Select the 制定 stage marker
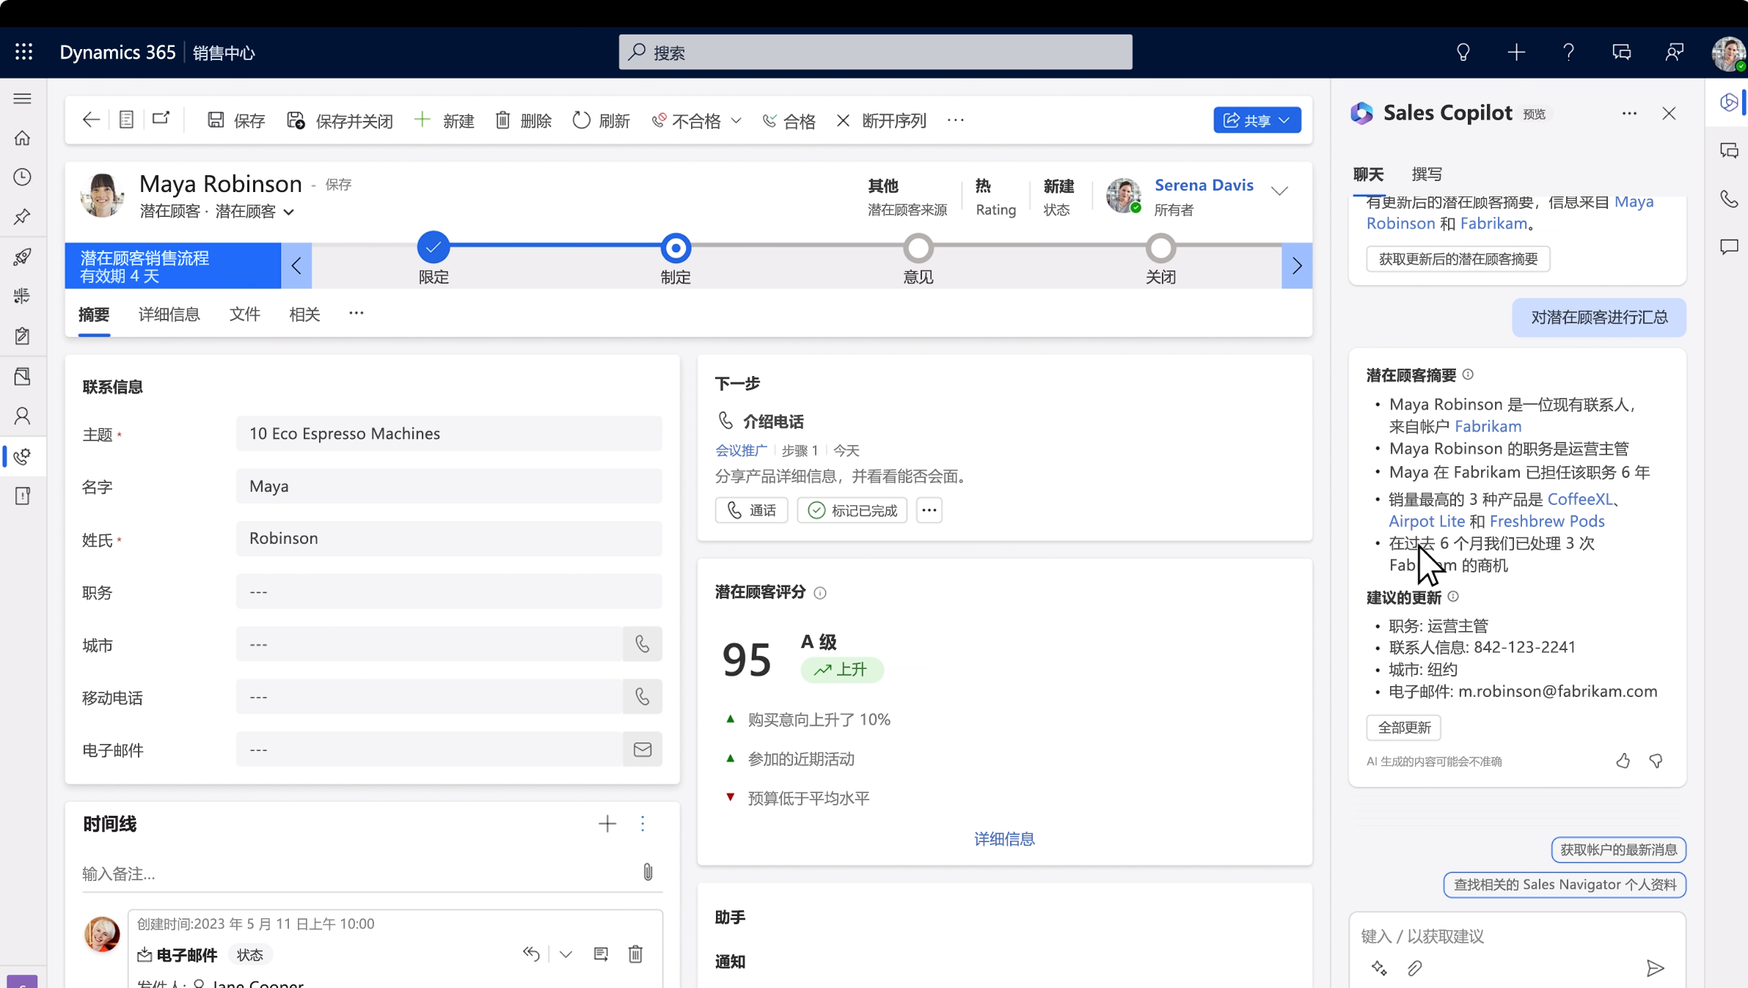This screenshot has width=1748, height=988. [676, 248]
